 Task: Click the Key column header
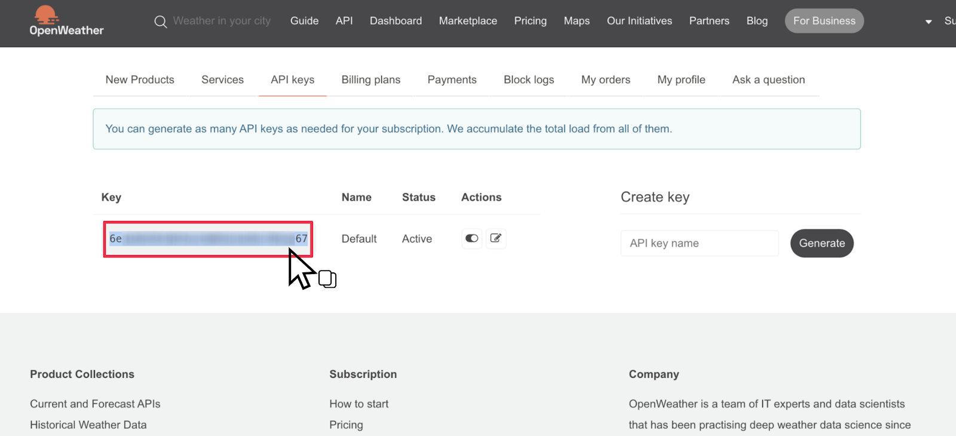point(111,197)
